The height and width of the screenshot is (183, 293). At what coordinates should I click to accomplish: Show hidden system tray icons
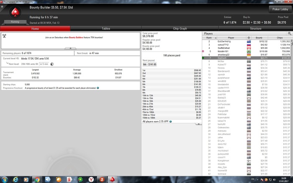tap(257, 180)
